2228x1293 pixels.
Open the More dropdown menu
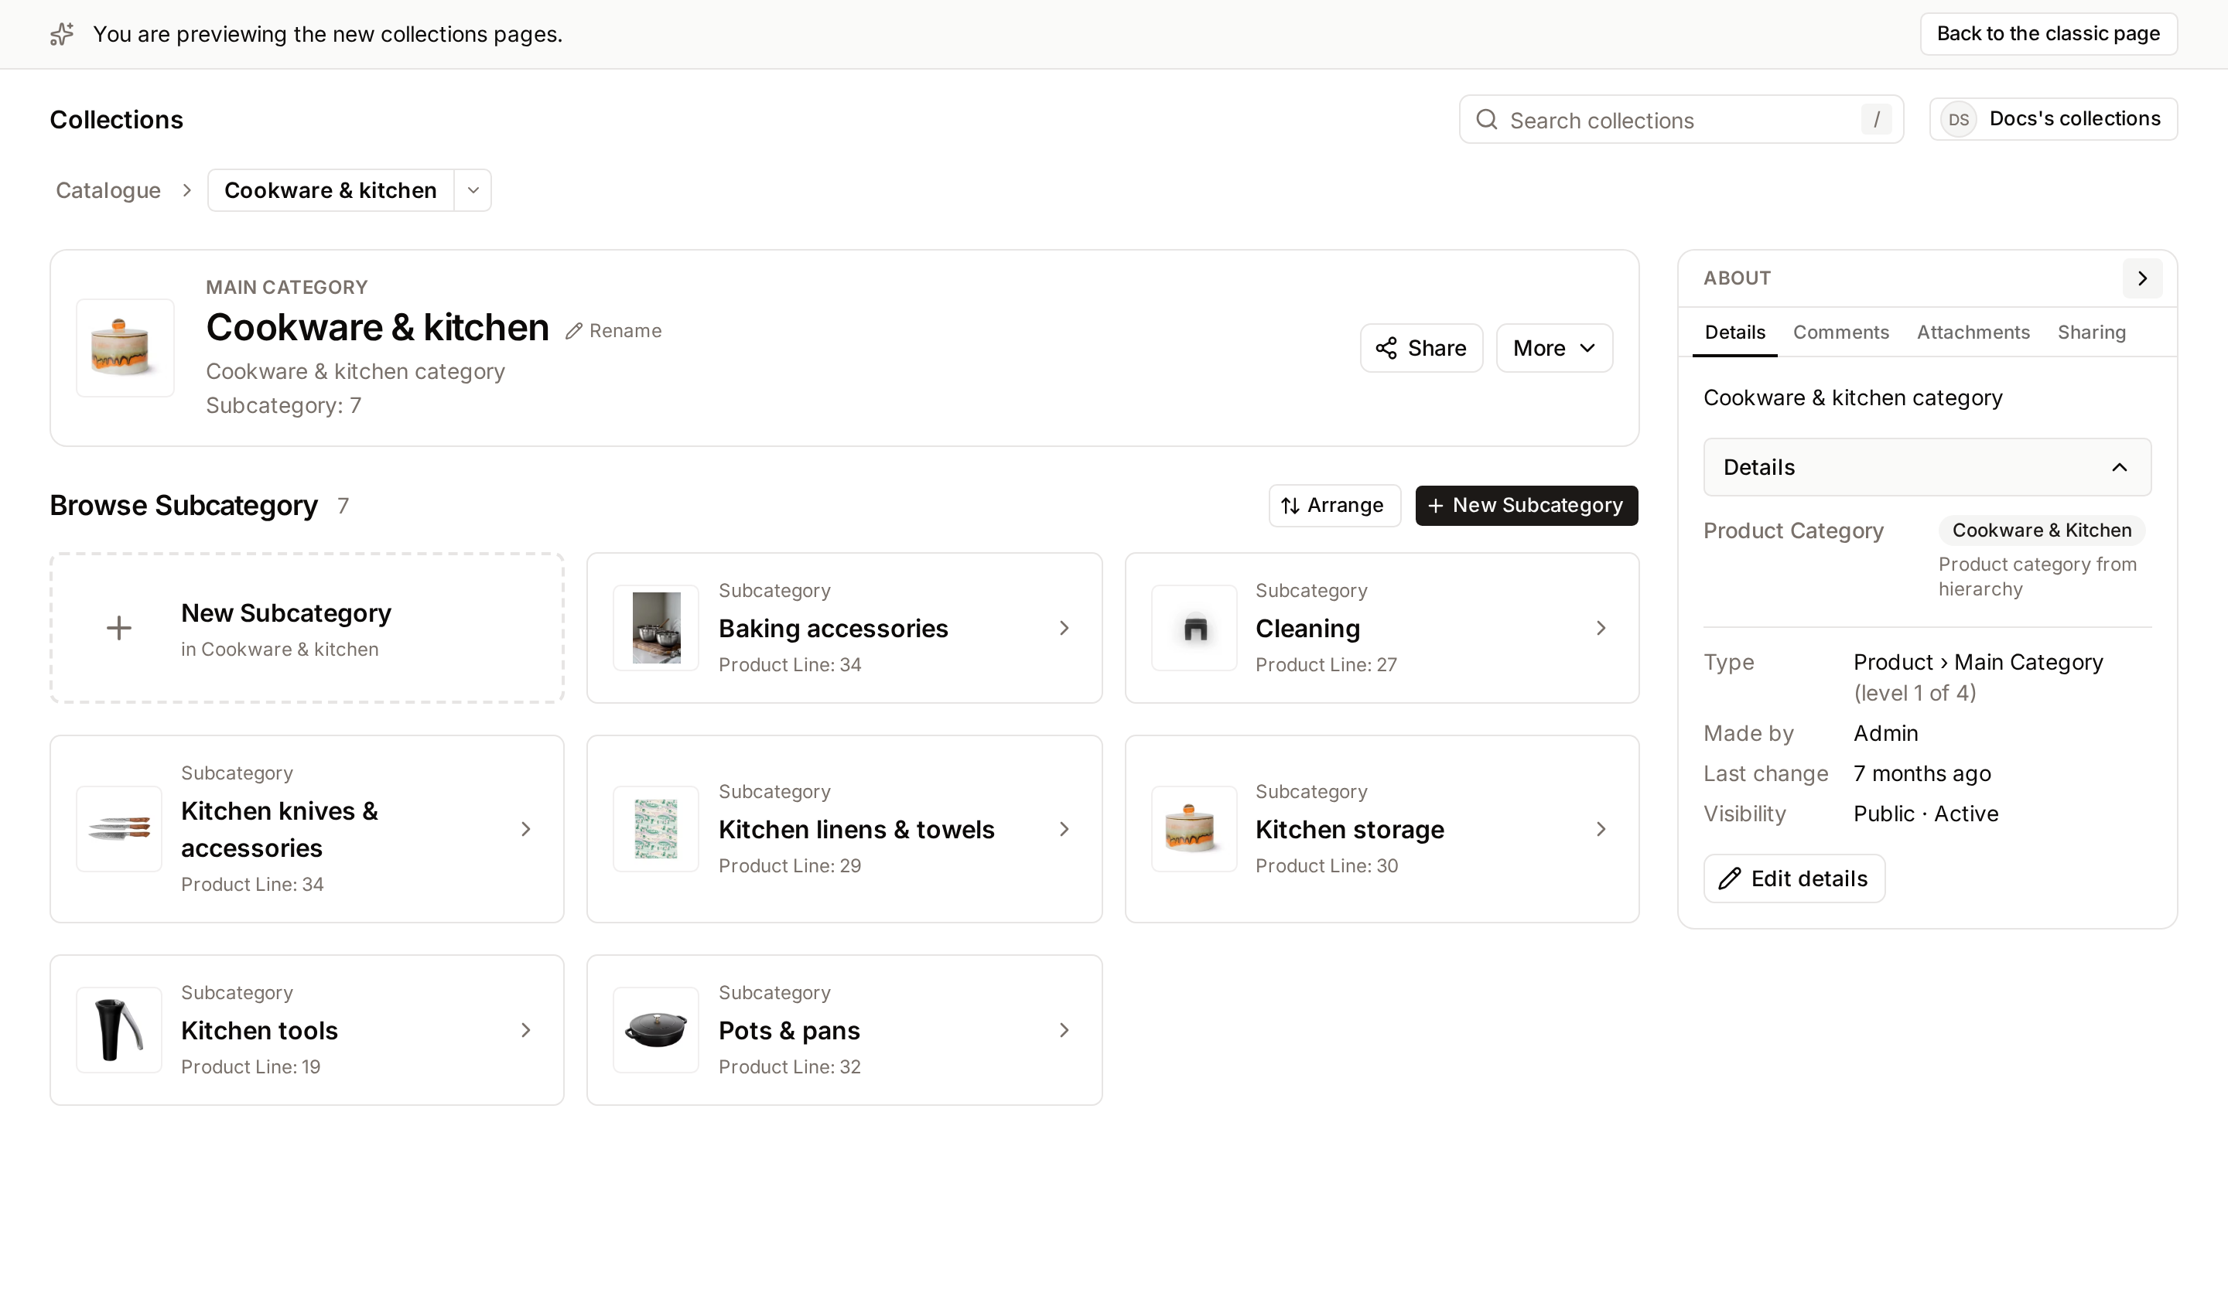click(x=1554, y=348)
